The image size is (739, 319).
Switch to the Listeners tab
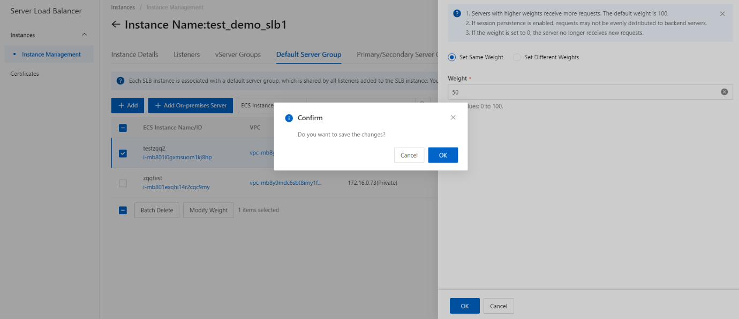click(186, 55)
